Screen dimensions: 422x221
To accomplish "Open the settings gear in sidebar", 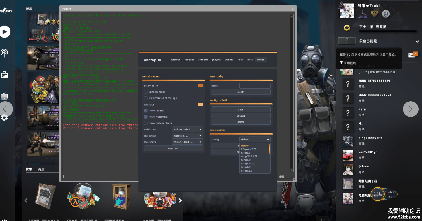I will pos(4,118).
